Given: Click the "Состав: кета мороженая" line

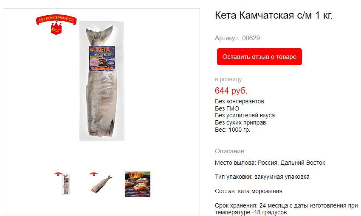Looking at the screenshot, I should [248, 191].
